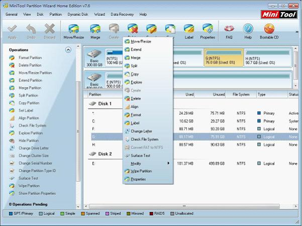This screenshot has width=302, height=226.
Task: Choose Delete in the context menu
Action: coord(148,99)
